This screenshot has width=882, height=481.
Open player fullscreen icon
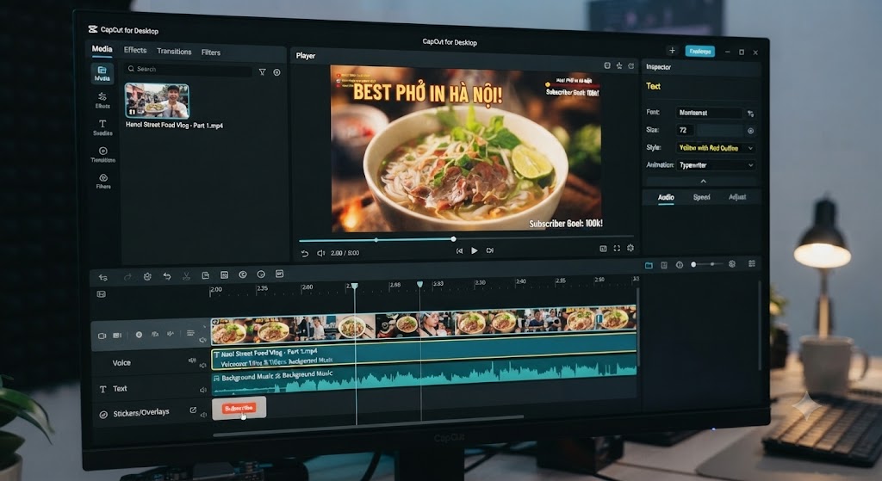click(617, 249)
